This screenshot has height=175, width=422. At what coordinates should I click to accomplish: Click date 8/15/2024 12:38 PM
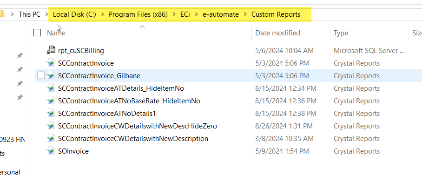[x=285, y=114]
